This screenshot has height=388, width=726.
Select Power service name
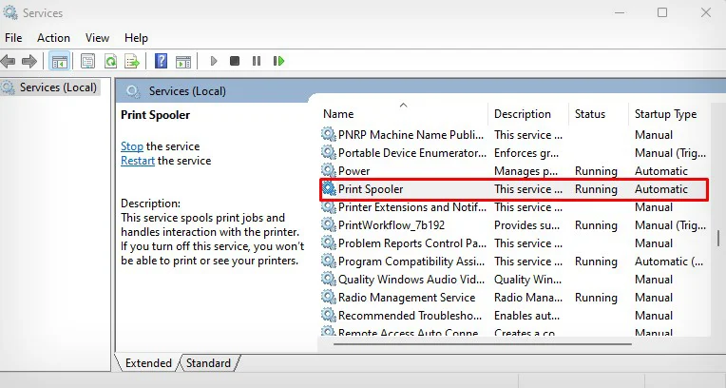[353, 171]
